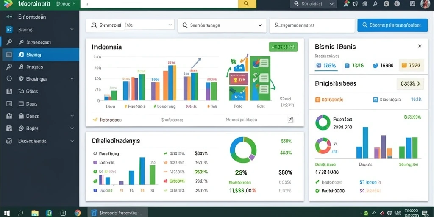Select the highlighted Blianig sidebar item
This screenshot has height=217, width=434.
click(x=40, y=55)
